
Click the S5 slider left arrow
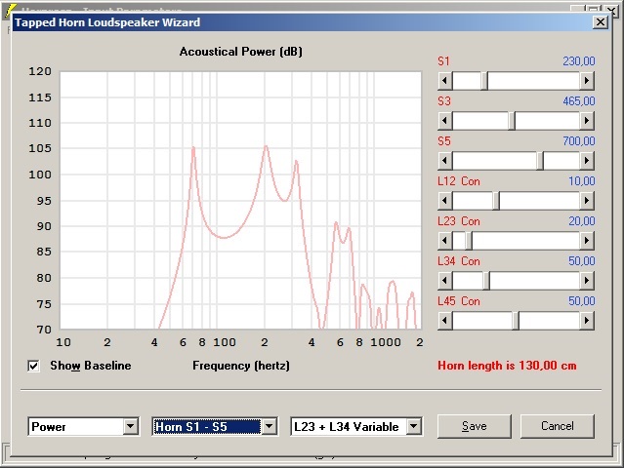(445, 161)
